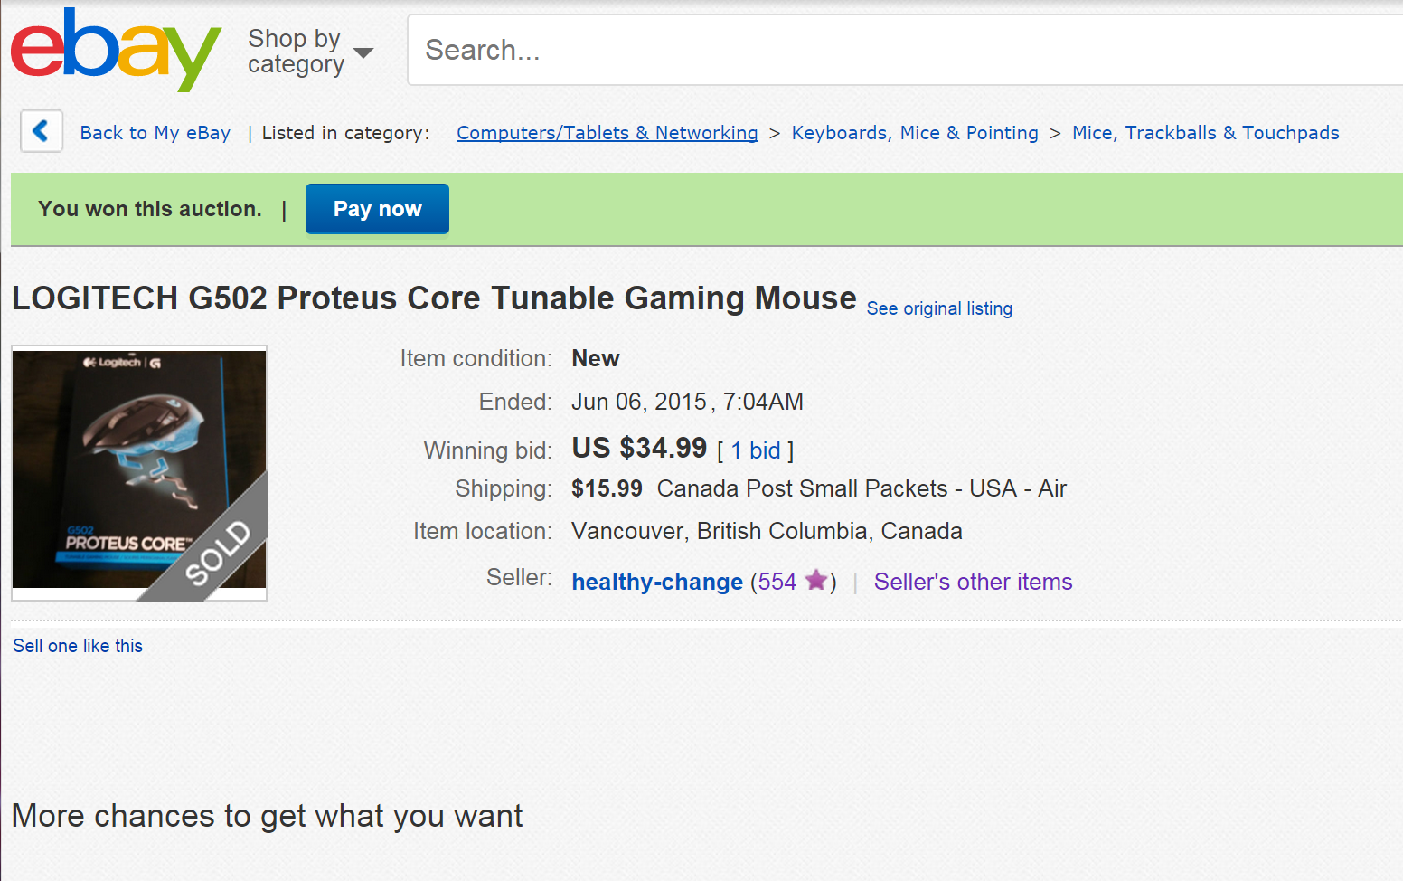
Task: Browse Mice, Trackballs & Touchpads category
Action: coord(1205,133)
